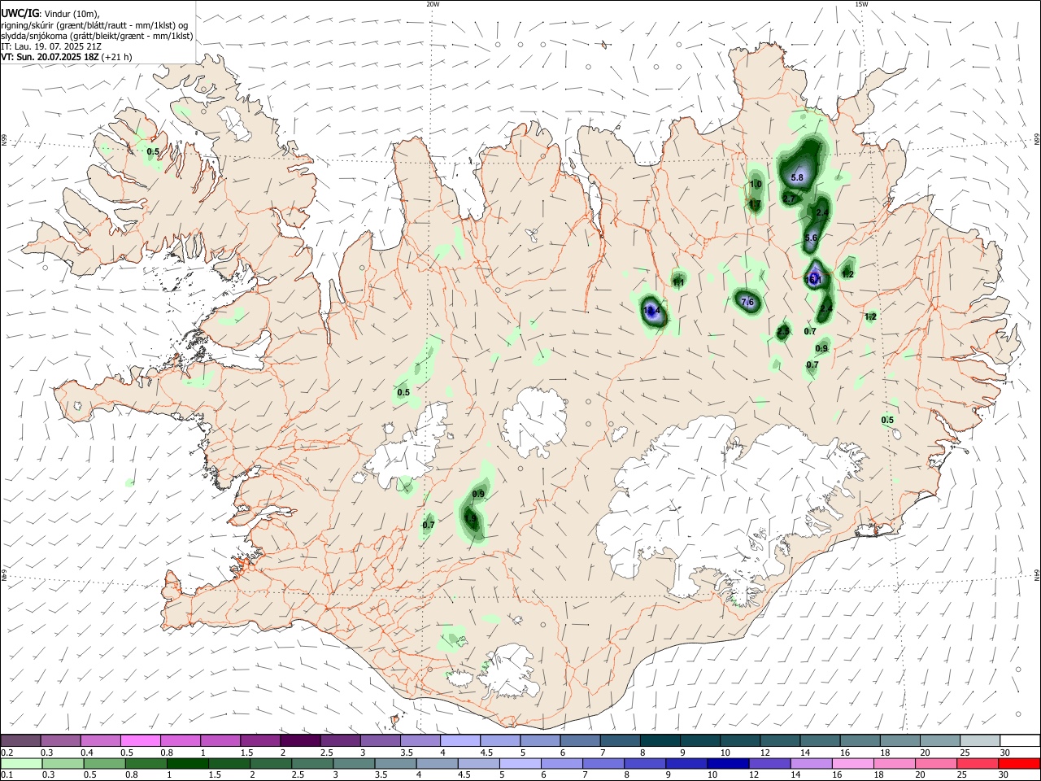Viewport: 1041px width, 781px height.
Task: Click the 2.7 precipitation value on the map
Action: [x=789, y=199]
